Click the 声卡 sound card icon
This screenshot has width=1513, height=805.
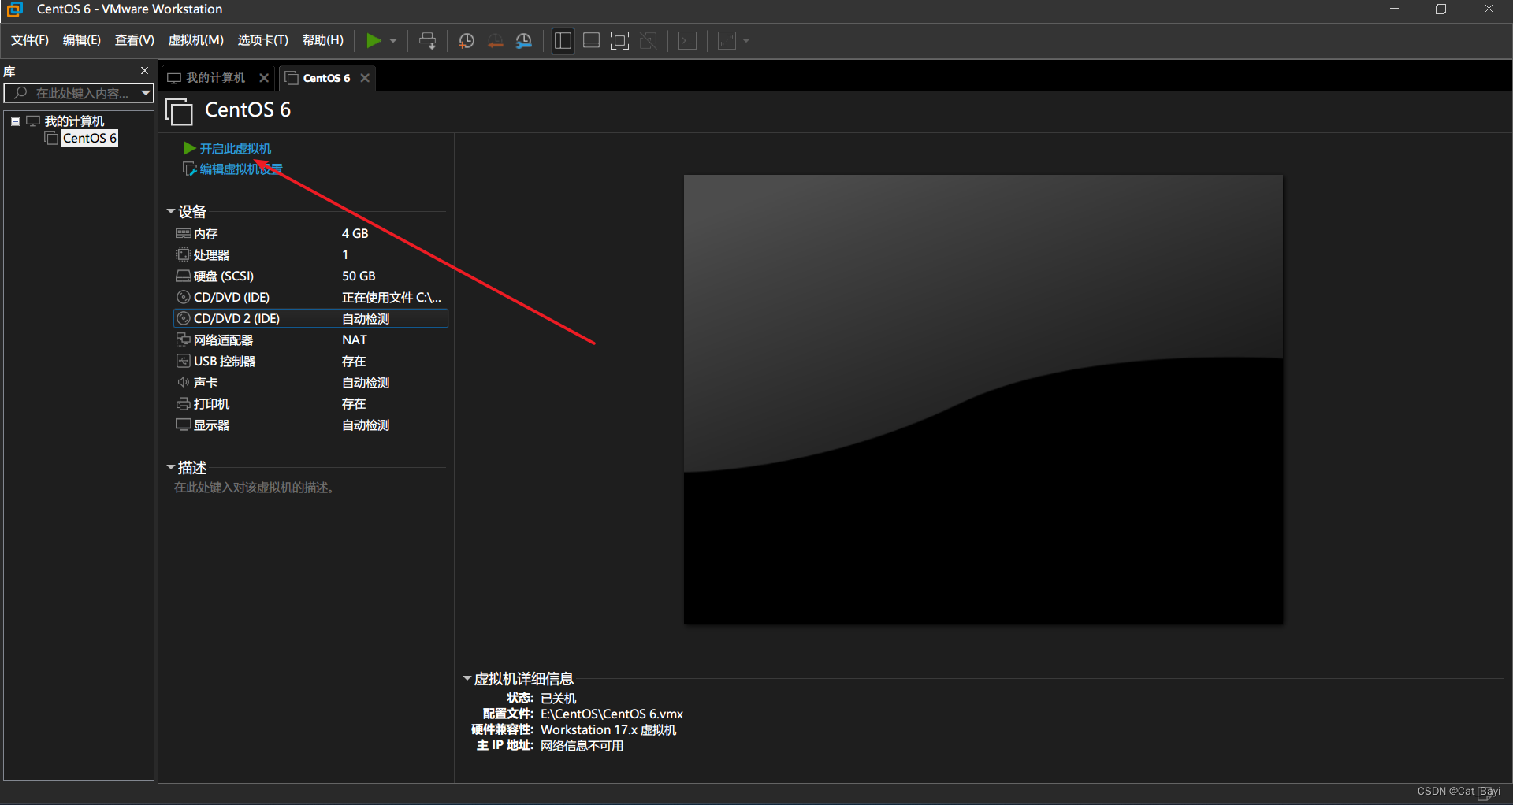tap(183, 382)
